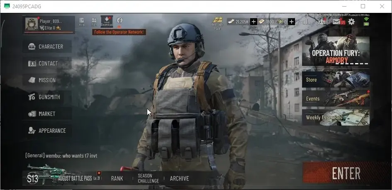Open the settings gear

351,22
